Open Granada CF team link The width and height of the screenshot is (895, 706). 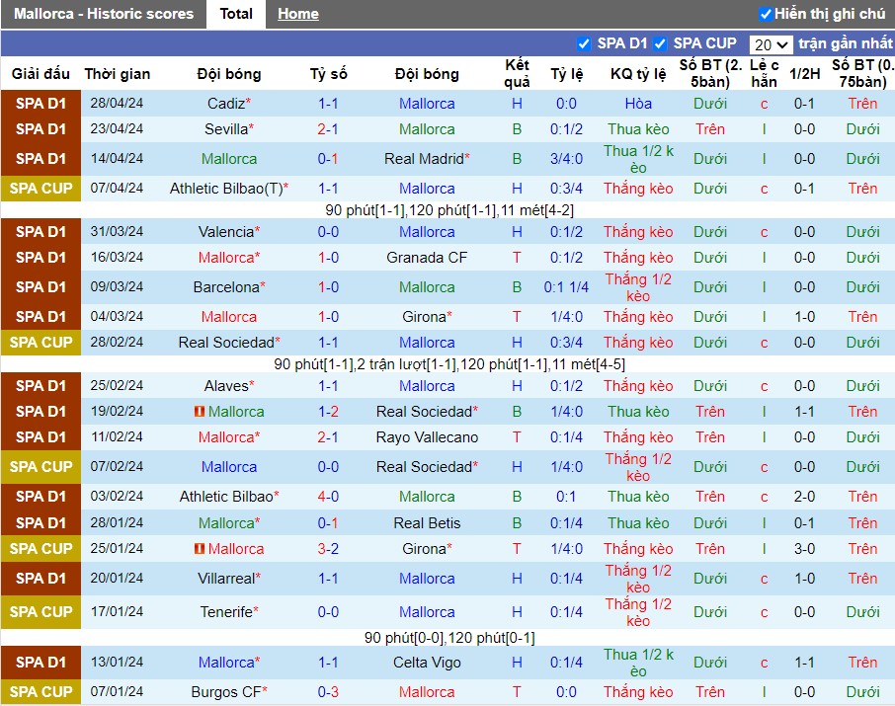coord(427,258)
